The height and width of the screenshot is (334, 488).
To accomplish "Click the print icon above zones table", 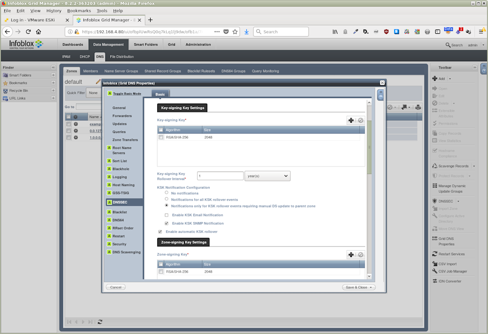I will click(x=418, y=107).
